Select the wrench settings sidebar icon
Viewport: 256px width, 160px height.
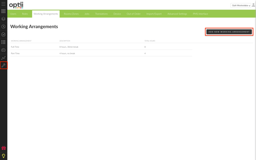click(x=3, y=65)
